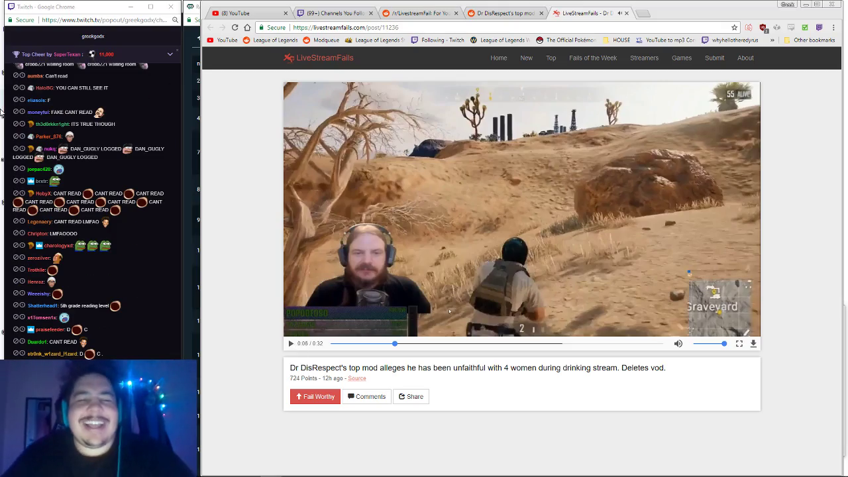The height and width of the screenshot is (477, 848).
Task: Go to LiveStreamFails logo home link
Action: pyautogui.click(x=319, y=58)
